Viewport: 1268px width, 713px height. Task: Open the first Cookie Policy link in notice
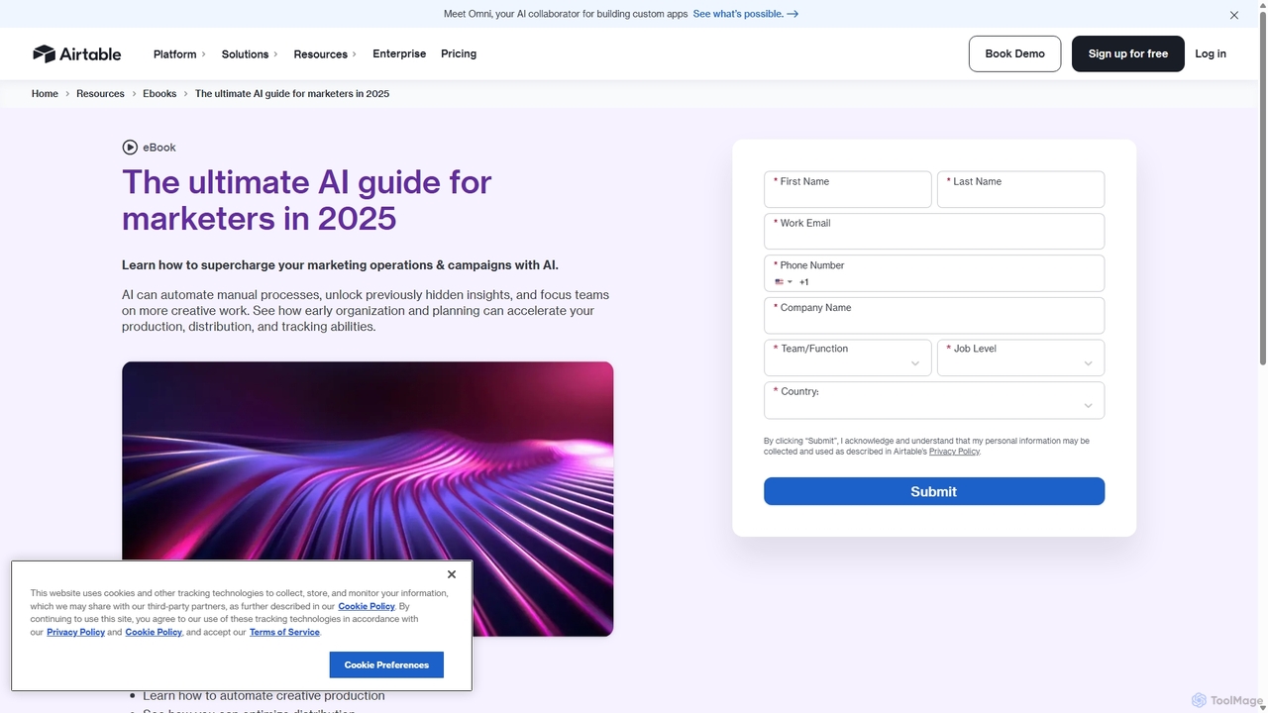pyautogui.click(x=367, y=606)
